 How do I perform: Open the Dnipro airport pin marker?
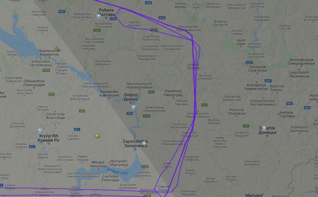pos(133,108)
